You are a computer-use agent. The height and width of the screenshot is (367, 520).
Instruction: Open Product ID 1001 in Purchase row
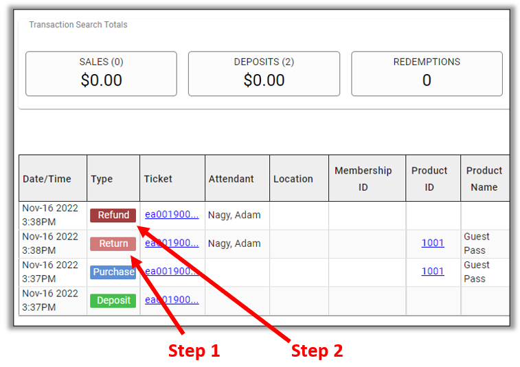click(x=433, y=272)
